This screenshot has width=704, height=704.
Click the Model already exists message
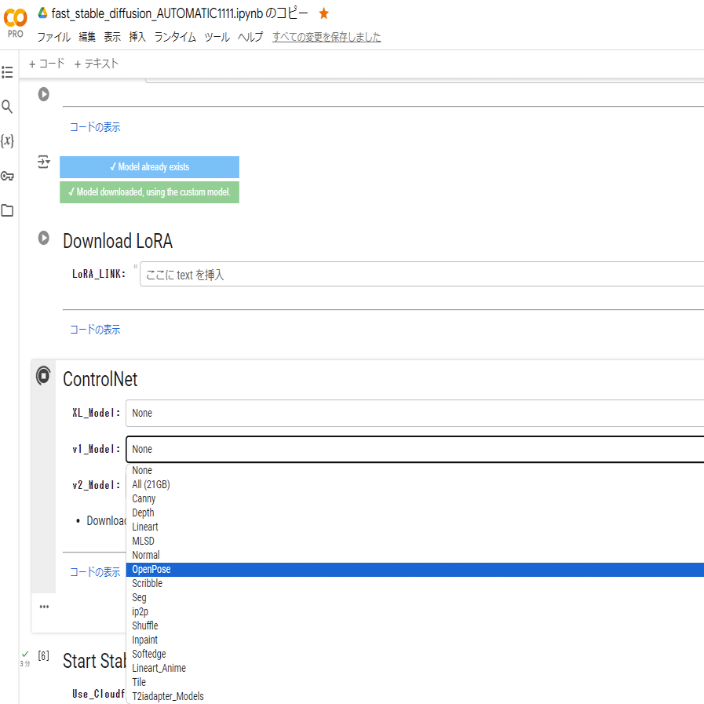pos(149,167)
